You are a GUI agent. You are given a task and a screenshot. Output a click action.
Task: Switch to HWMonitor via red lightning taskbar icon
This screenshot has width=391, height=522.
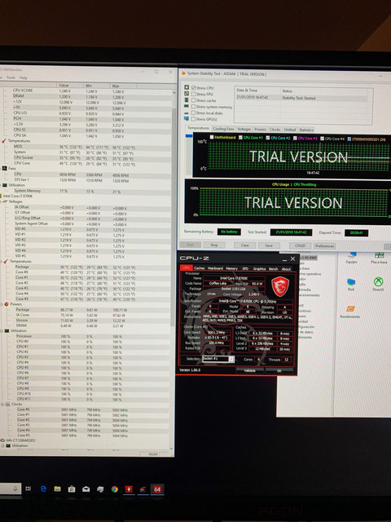[129, 489]
